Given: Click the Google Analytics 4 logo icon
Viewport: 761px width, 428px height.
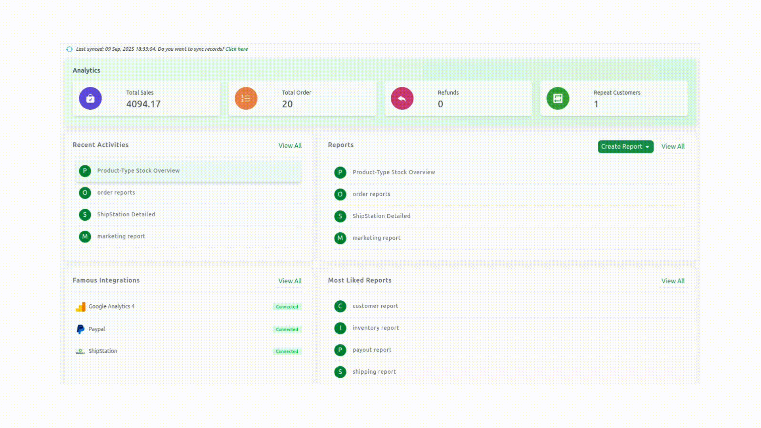Looking at the screenshot, I should pyautogui.click(x=80, y=307).
